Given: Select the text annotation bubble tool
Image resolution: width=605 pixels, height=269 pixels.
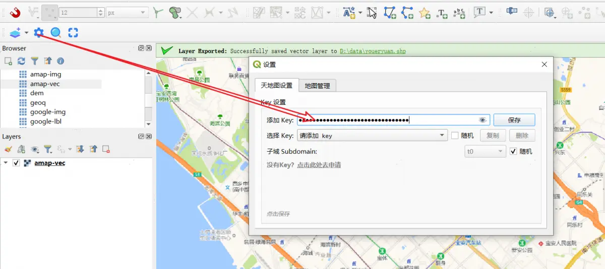Looking at the screenshot, I should tap(479, 12).
